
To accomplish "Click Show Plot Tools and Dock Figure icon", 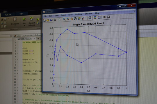I will [x=108, y=17].
